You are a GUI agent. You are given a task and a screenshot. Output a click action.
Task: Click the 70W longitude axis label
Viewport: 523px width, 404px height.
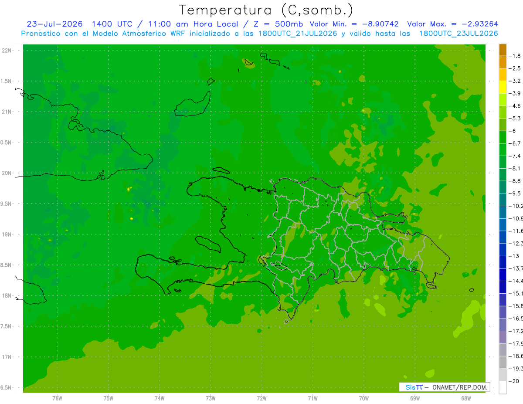[x=364, y=398]
